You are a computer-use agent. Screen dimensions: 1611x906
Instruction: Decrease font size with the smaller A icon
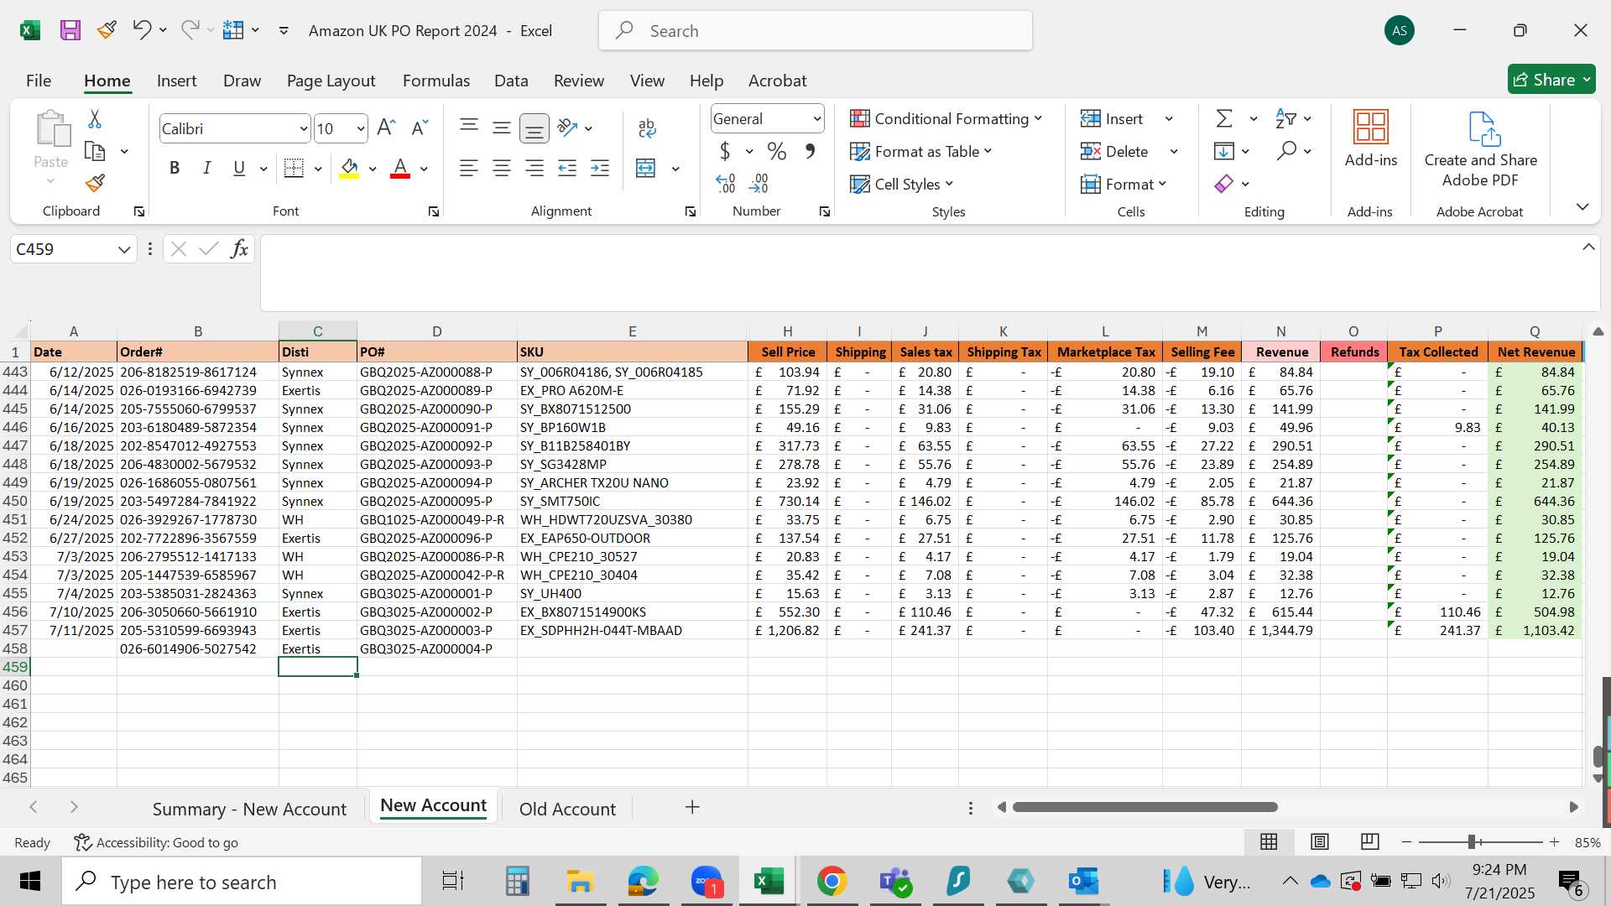(x=420, y=128)
